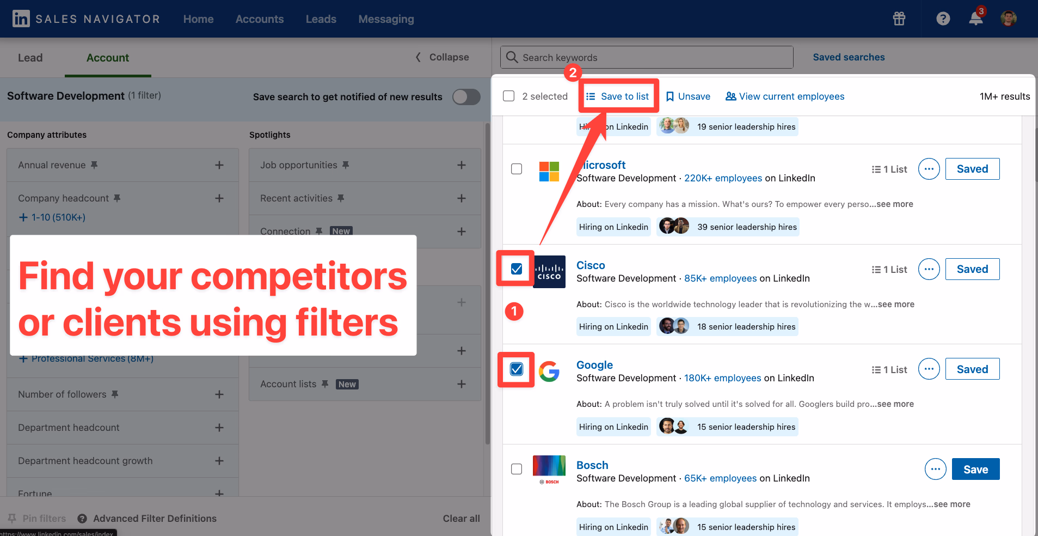1038x536 pixels.
Task: Uncheck the Cisco row checkbox
Action: point(517,269)
